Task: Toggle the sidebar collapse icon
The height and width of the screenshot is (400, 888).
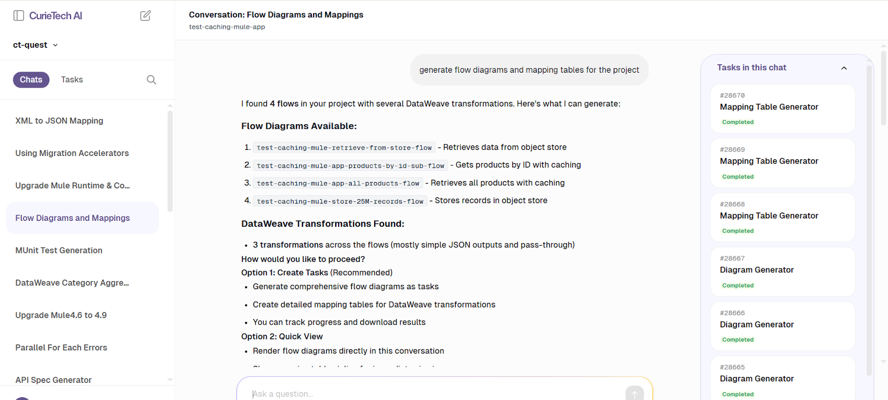Action: coord(18,16)
